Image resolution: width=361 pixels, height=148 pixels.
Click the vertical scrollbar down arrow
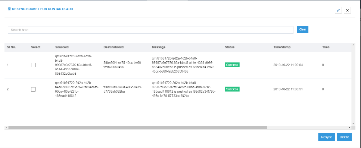(354, 123)
